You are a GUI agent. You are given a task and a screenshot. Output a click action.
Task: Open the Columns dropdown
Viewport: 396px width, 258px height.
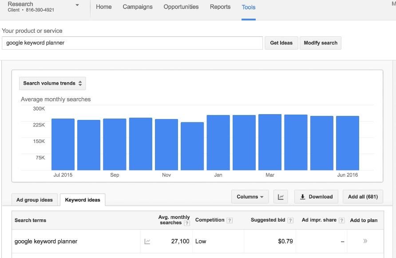pos(250,197)
